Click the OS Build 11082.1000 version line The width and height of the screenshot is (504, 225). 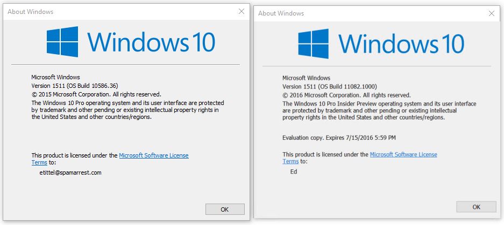[330, 87]
